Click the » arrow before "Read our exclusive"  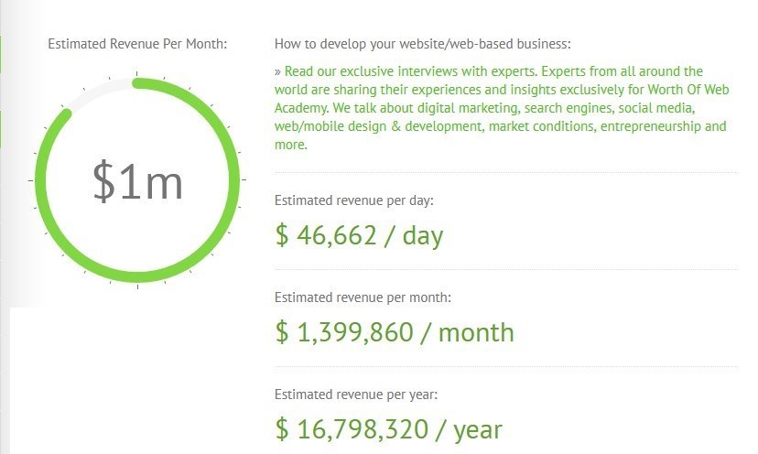[277, 71]
